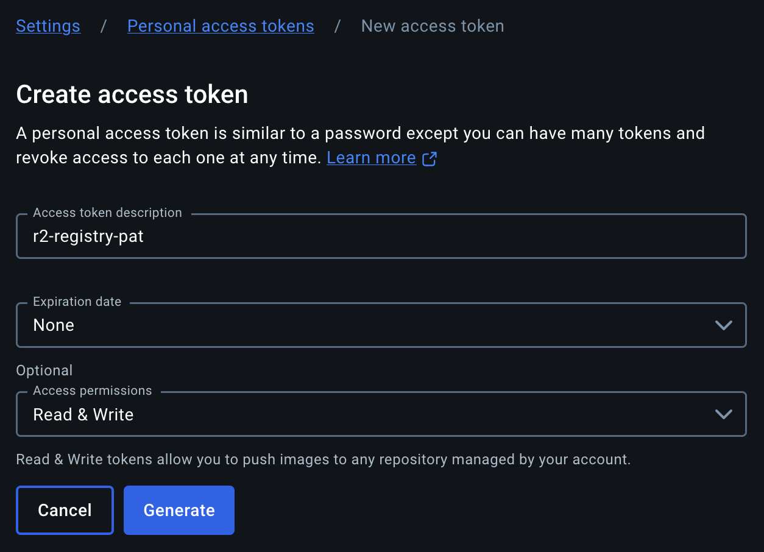
Task: Click the Expiration date field label
Action: tap(77, 302)
